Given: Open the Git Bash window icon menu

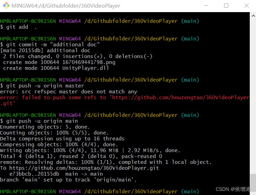Looking at the screenshot, I should [x=6, y=6].
